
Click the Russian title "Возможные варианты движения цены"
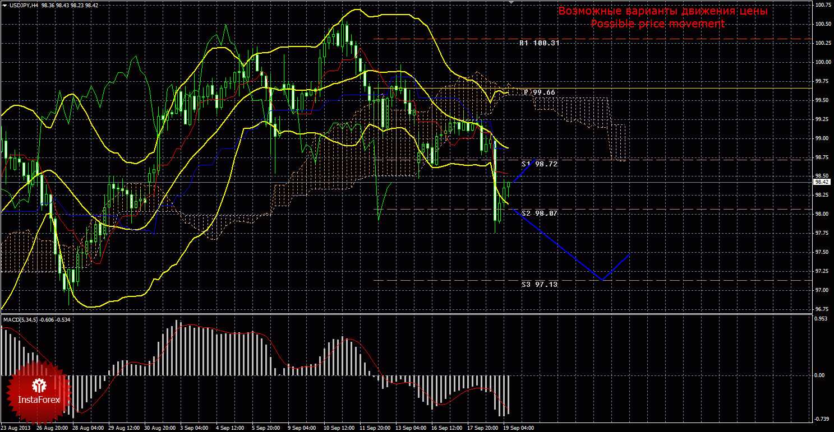pos(662,11)
